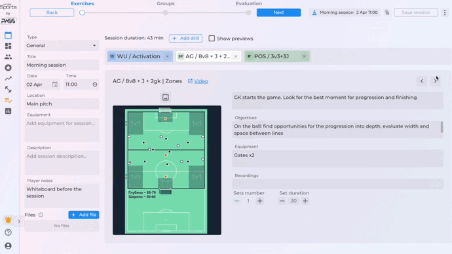Screen dimensions: 452x254
Task: Open the calendar icon in sidebar
Action: point(8,35)
